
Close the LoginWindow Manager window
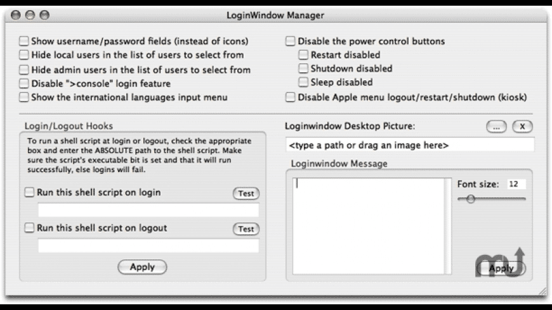[16, 15]
